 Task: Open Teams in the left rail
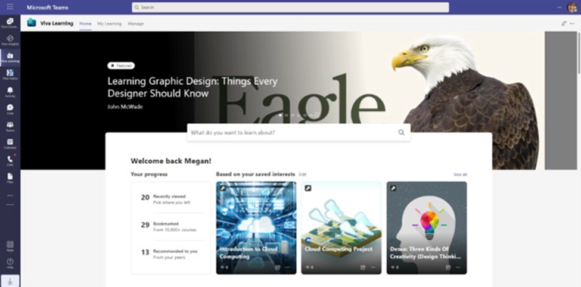[10, 126]
